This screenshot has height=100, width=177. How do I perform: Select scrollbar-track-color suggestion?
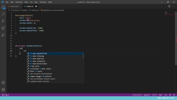(55, 69)
